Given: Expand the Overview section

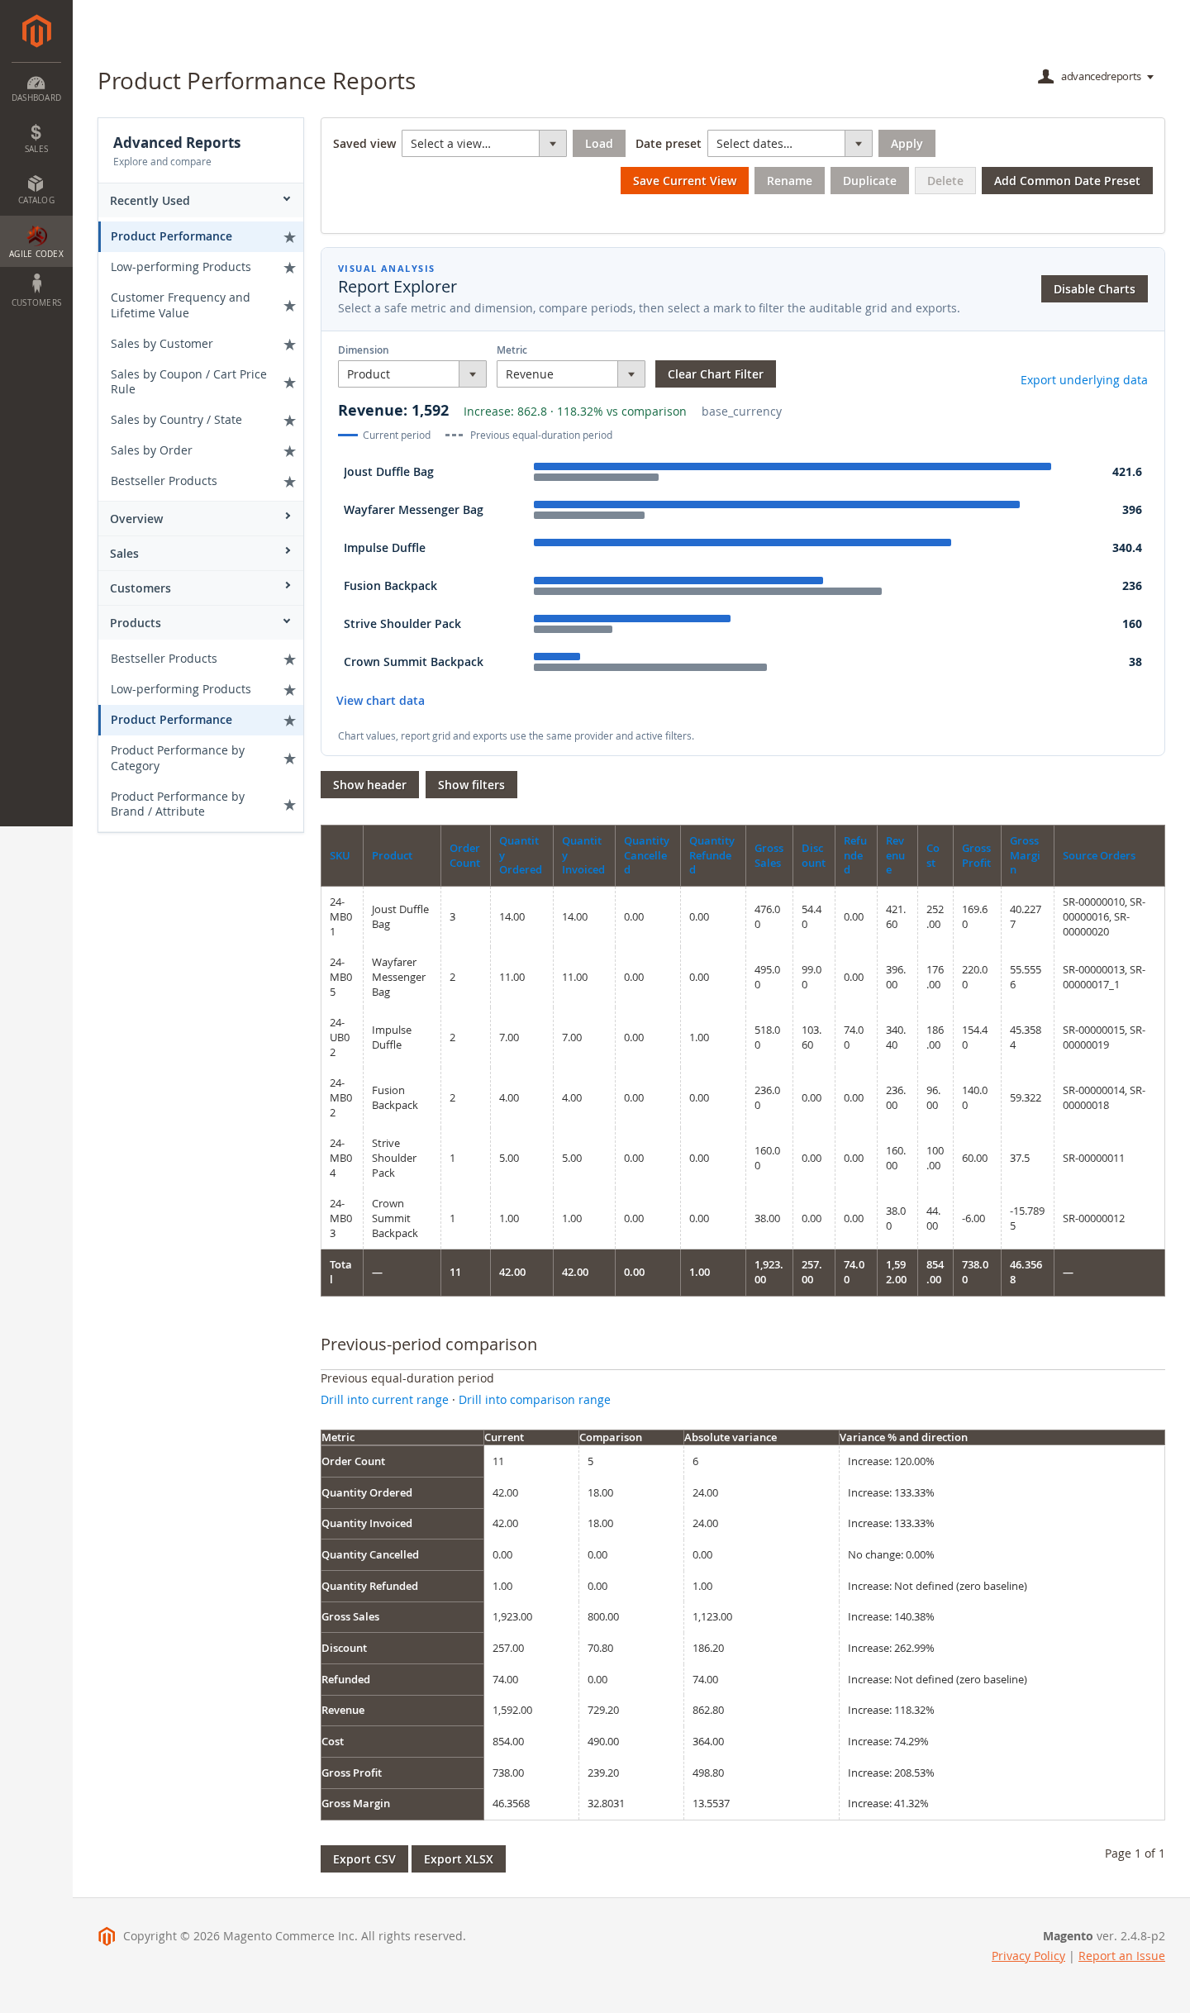Looking at the screenshot, I should pyautogui.click(x=201, y=519).
